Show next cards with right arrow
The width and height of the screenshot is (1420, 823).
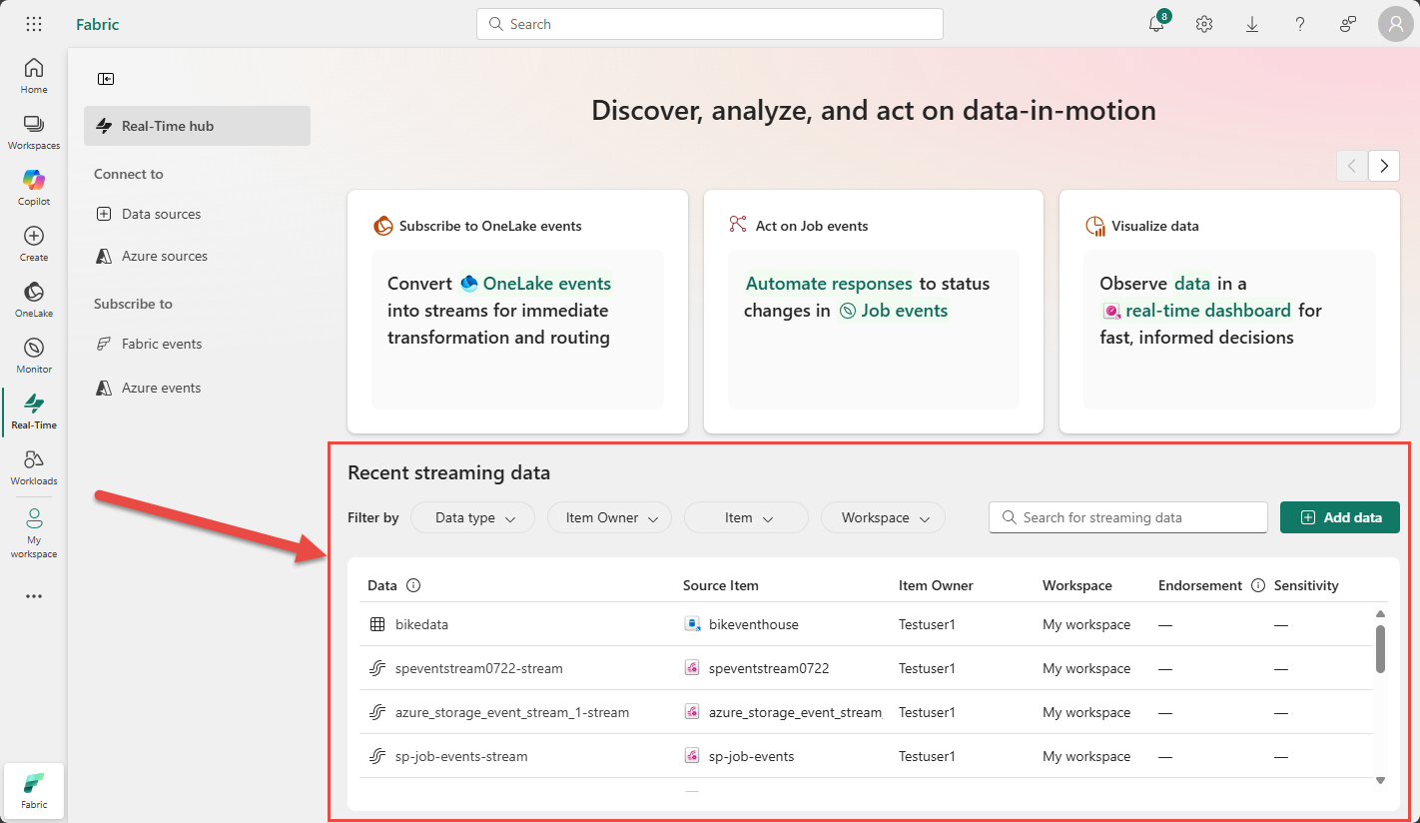1384,166
